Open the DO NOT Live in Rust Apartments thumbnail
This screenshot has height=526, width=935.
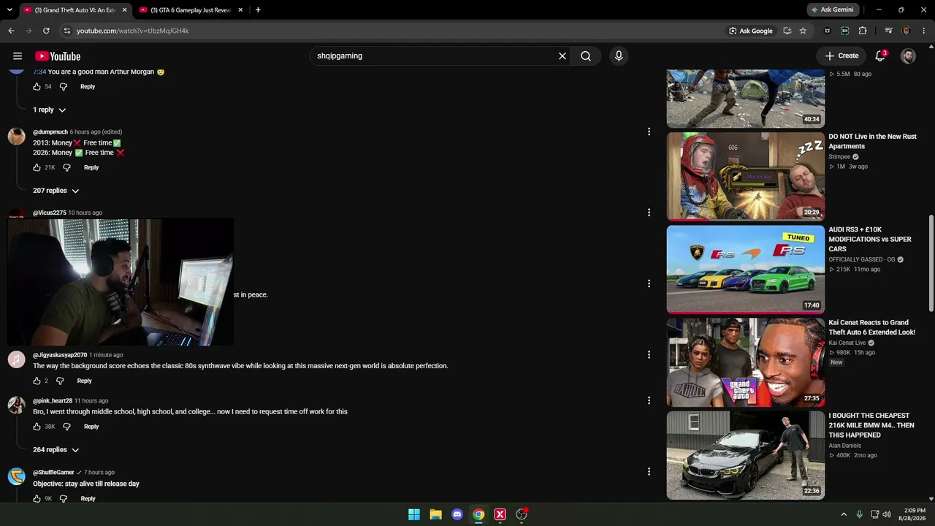tap(745, 176)
